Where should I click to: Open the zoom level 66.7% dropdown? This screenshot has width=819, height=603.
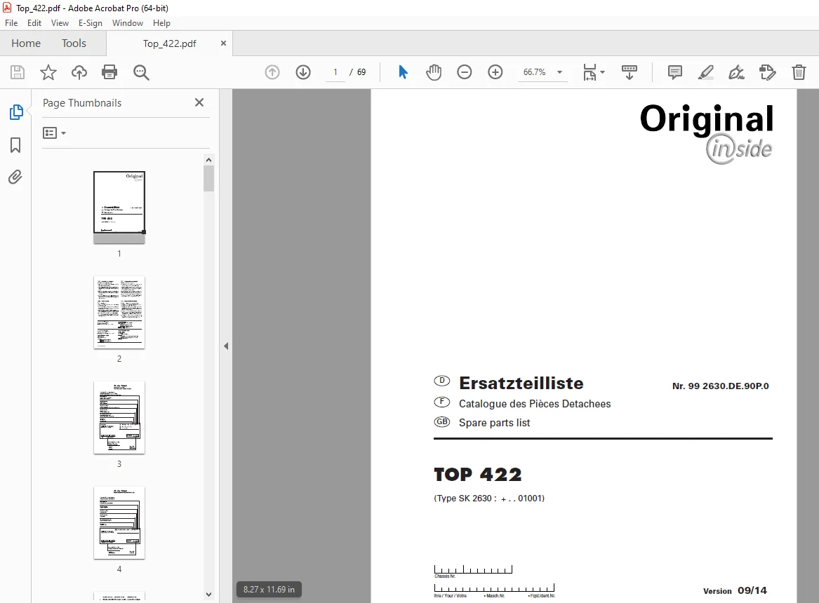(x=559, y=72)
